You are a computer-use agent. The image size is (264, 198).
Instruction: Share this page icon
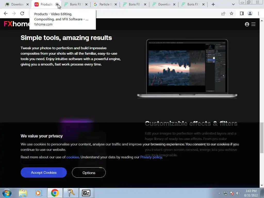tap(223, 13)
